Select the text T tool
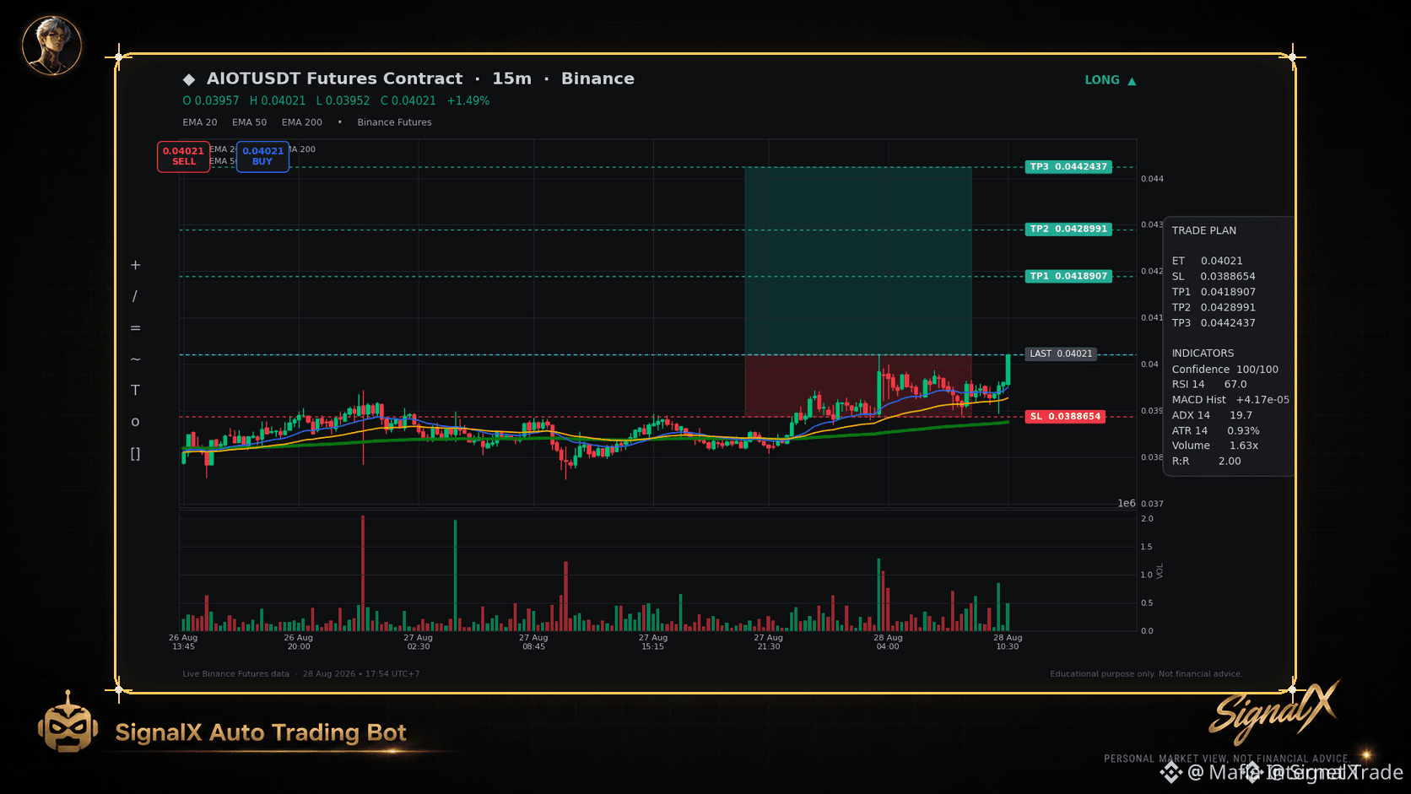Screen dimensions: 1411x794 [x=135, y=390]
